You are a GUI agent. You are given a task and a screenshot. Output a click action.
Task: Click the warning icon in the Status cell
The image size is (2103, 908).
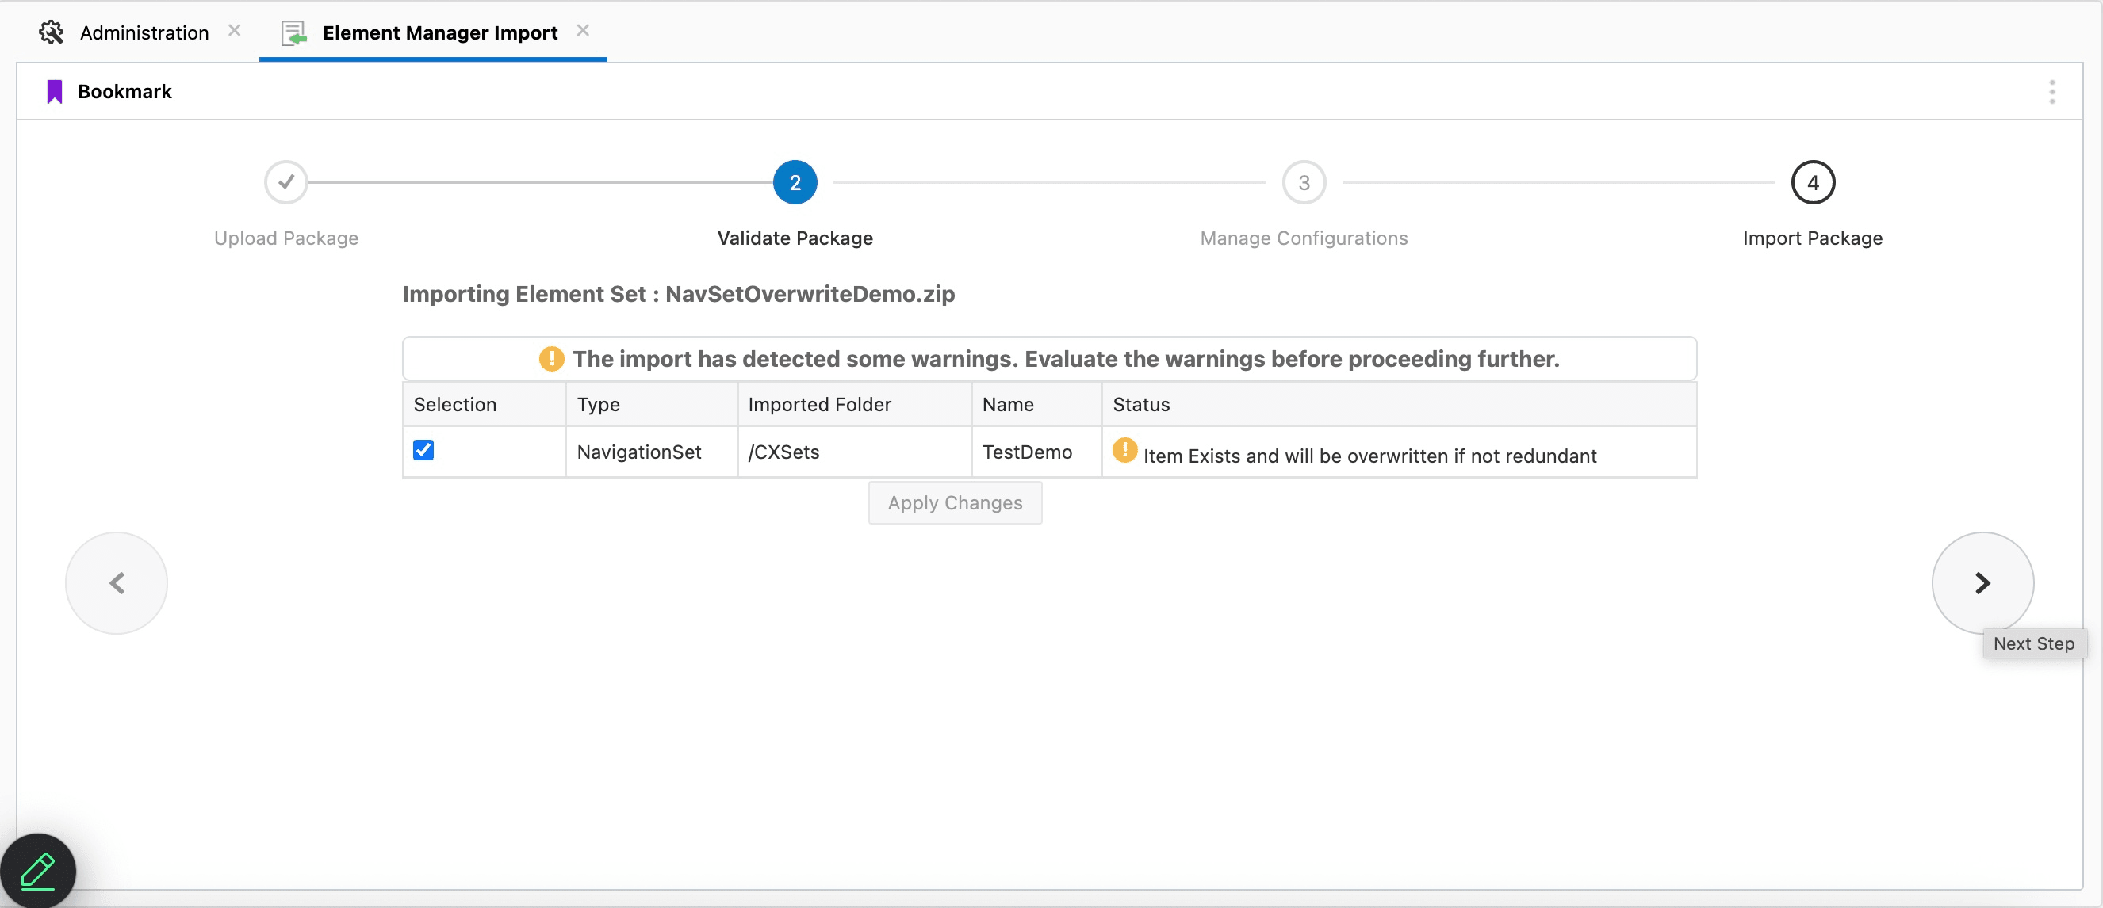1124,450
